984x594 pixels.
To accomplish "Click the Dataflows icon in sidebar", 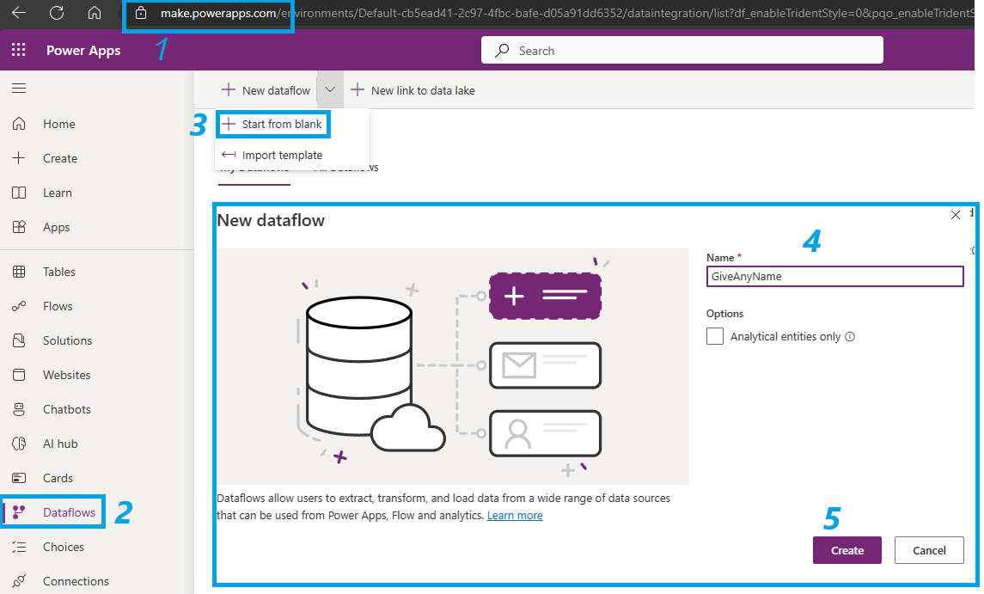I will 20,512.
